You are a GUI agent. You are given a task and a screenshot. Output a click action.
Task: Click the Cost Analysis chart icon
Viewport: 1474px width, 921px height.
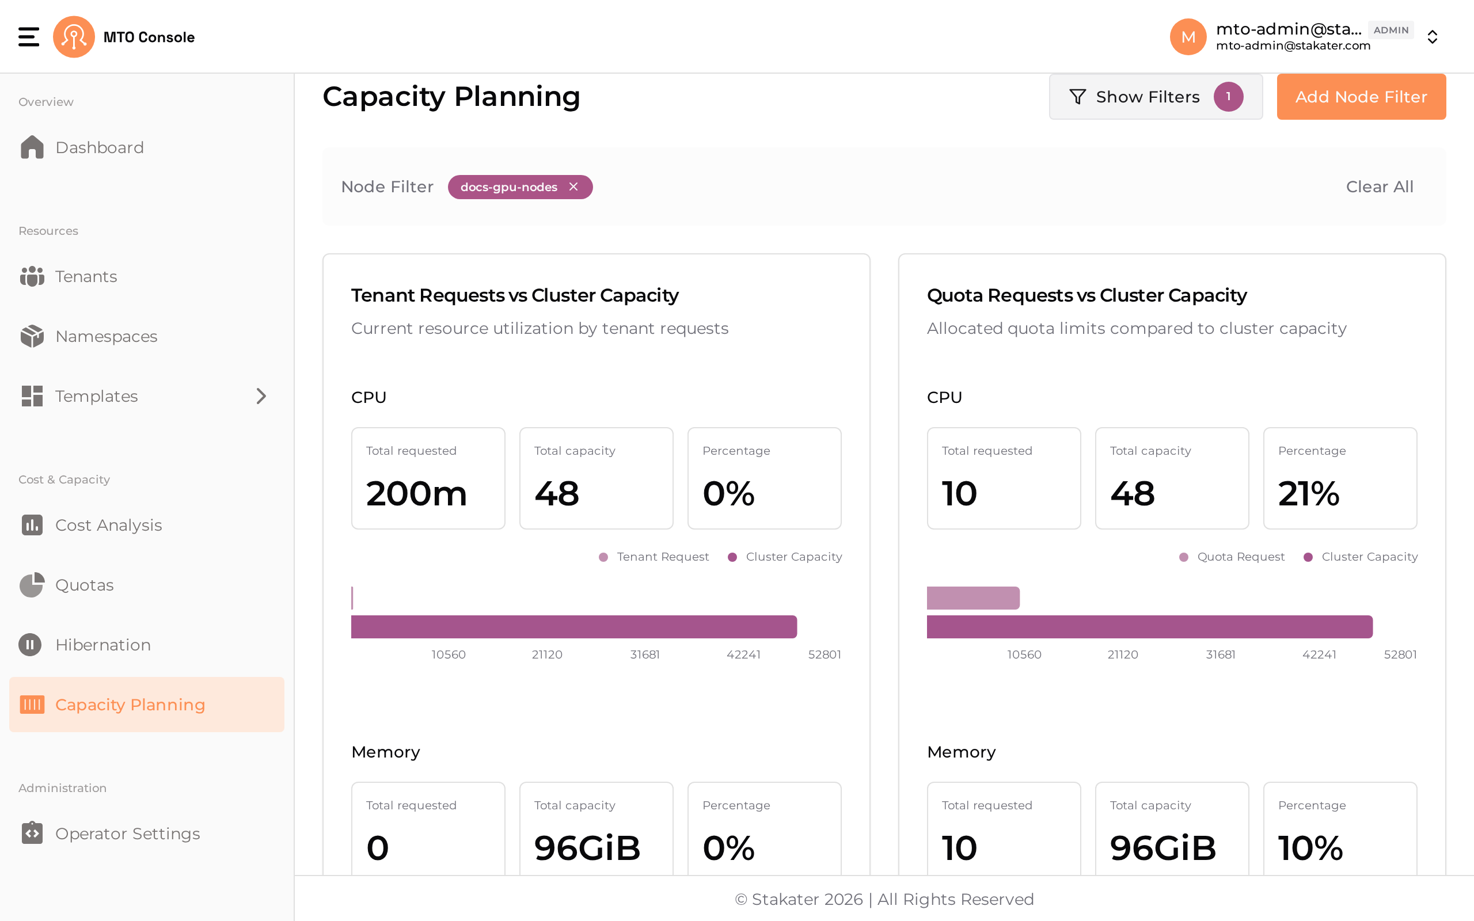32,525
